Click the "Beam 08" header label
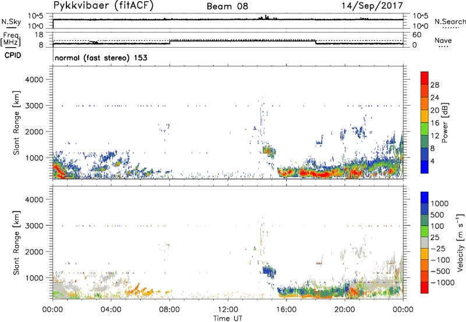466x322 pixels. tap(227, 6)
